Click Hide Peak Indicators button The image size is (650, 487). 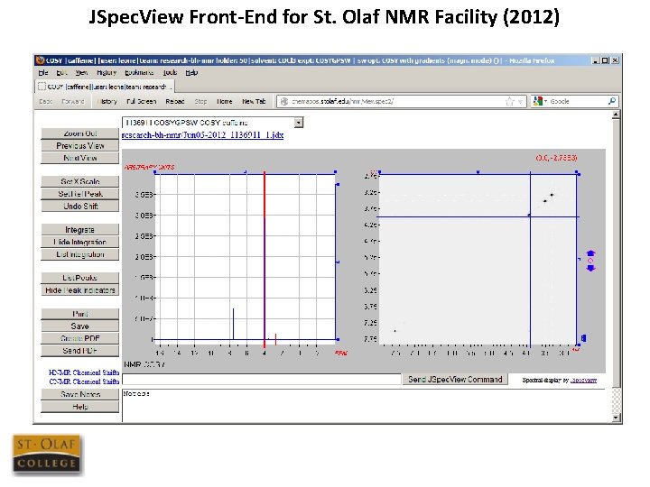(x=80, y=289)
